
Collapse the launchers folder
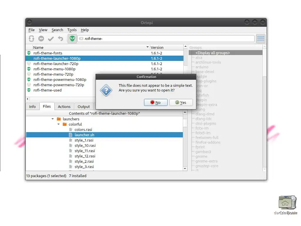(x=53, y=119)
